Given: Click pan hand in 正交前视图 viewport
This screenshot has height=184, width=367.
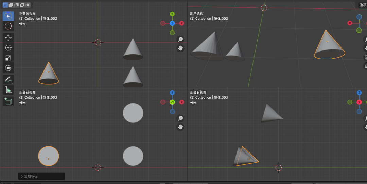Looking at the screenshot, I should click(180, 127).
